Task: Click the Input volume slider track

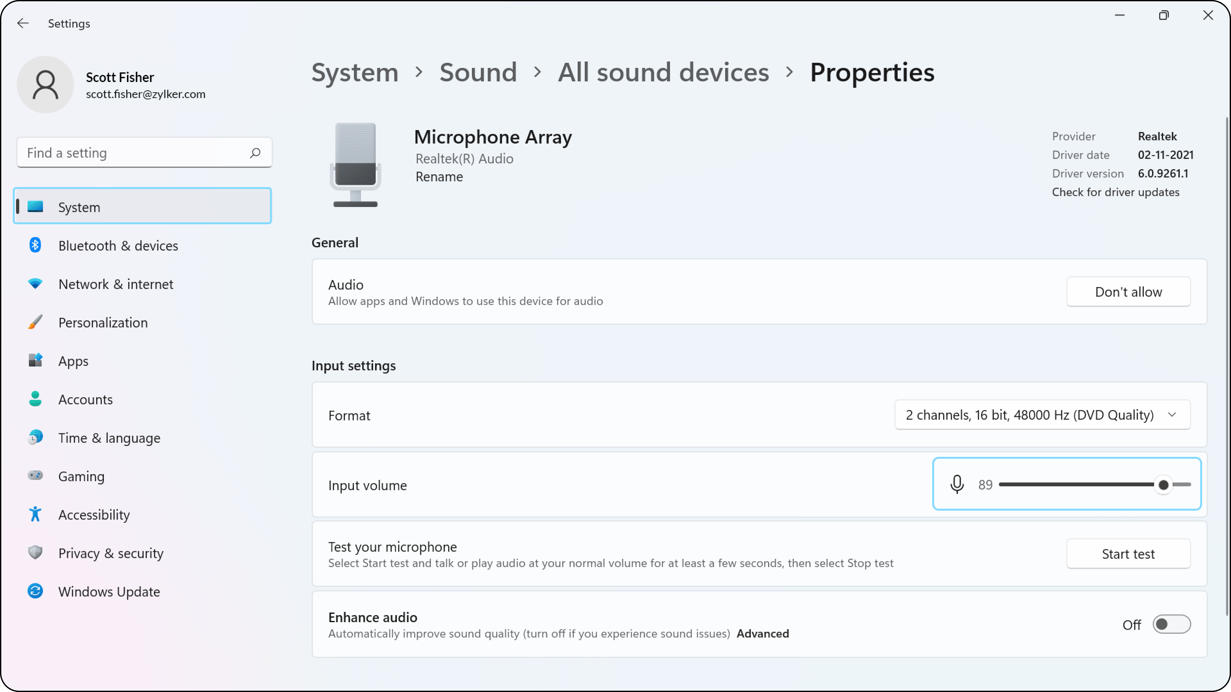Action: pyautogui.click(x=1075, y=484)
